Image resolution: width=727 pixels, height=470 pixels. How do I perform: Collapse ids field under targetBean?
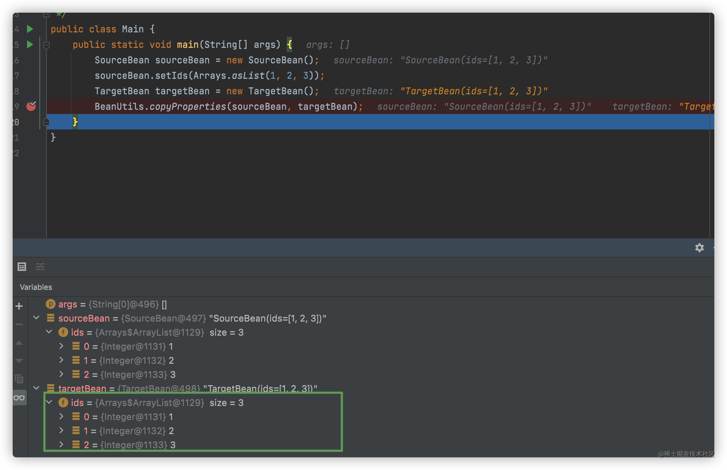coord(49,402)
